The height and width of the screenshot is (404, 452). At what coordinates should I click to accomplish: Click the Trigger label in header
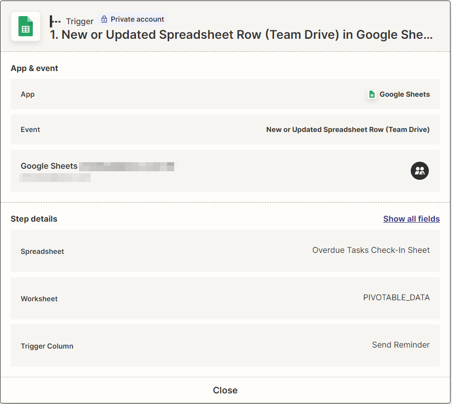[x=80, y=21]
